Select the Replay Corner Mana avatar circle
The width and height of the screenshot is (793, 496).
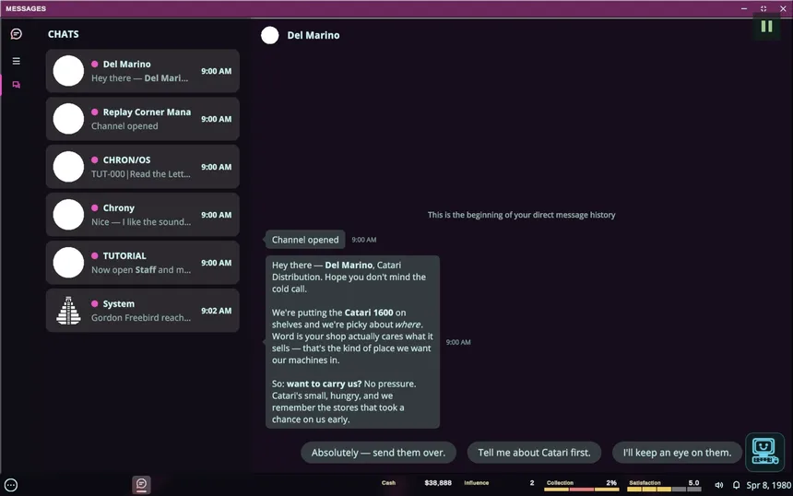[x=68, y=119]
